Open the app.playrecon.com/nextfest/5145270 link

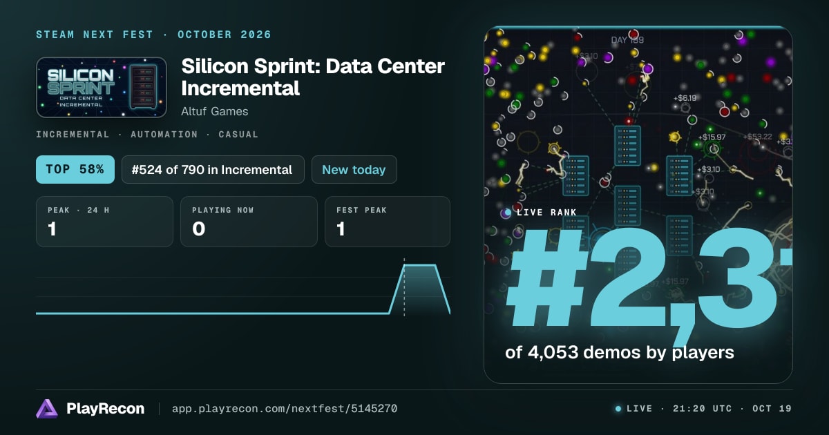coord(284,409)
